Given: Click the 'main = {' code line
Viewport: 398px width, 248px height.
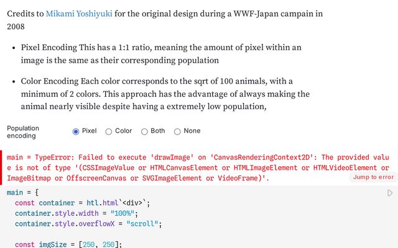Looking at the screenshot, I should click(24, 193).
